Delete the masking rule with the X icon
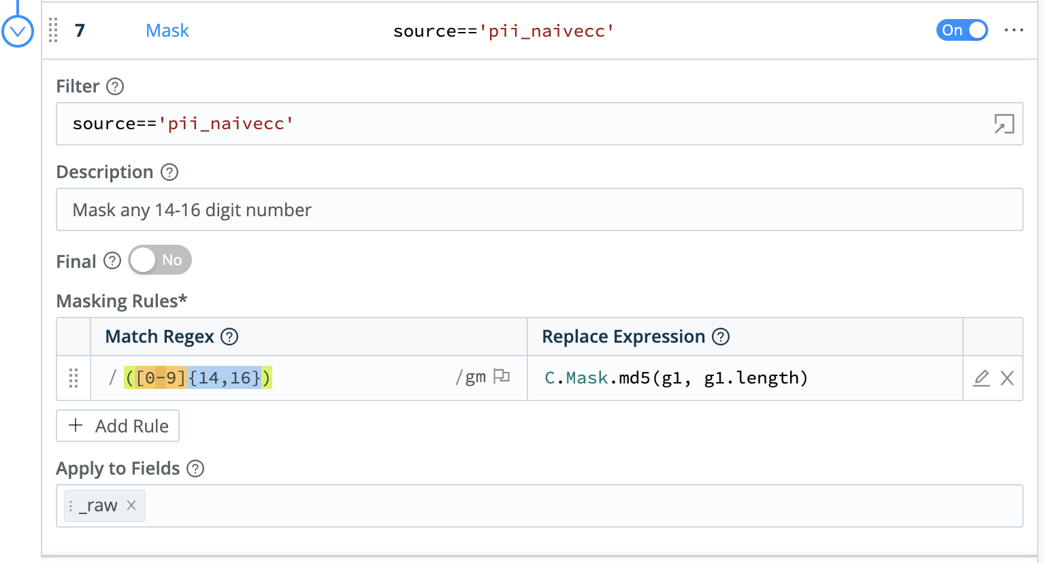 click(1007, 379)
